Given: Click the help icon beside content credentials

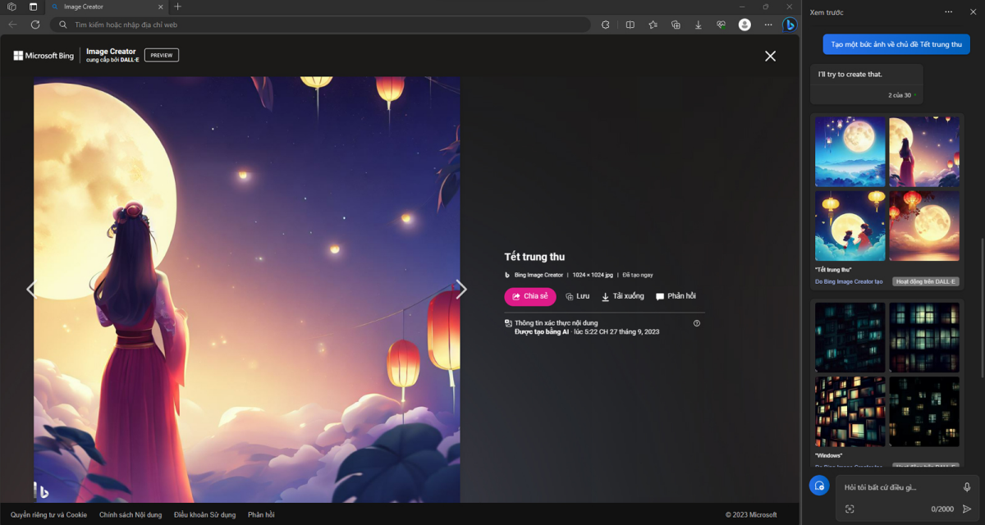Looking at the screenshot, I should 697,323.
